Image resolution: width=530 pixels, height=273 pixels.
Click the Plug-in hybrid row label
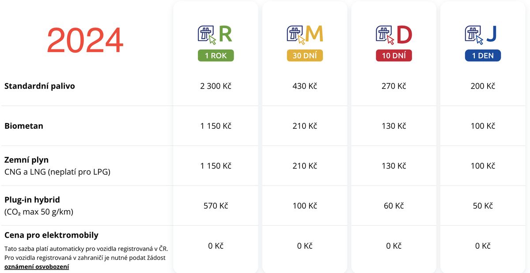(x=32, y=200)
